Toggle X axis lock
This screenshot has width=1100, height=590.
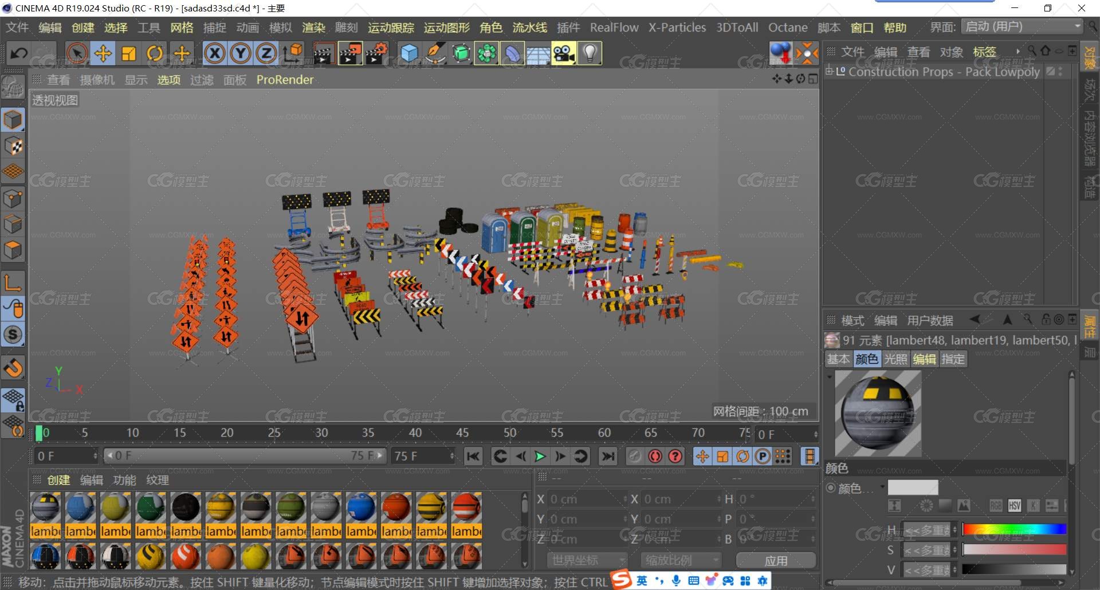[214, 53]
